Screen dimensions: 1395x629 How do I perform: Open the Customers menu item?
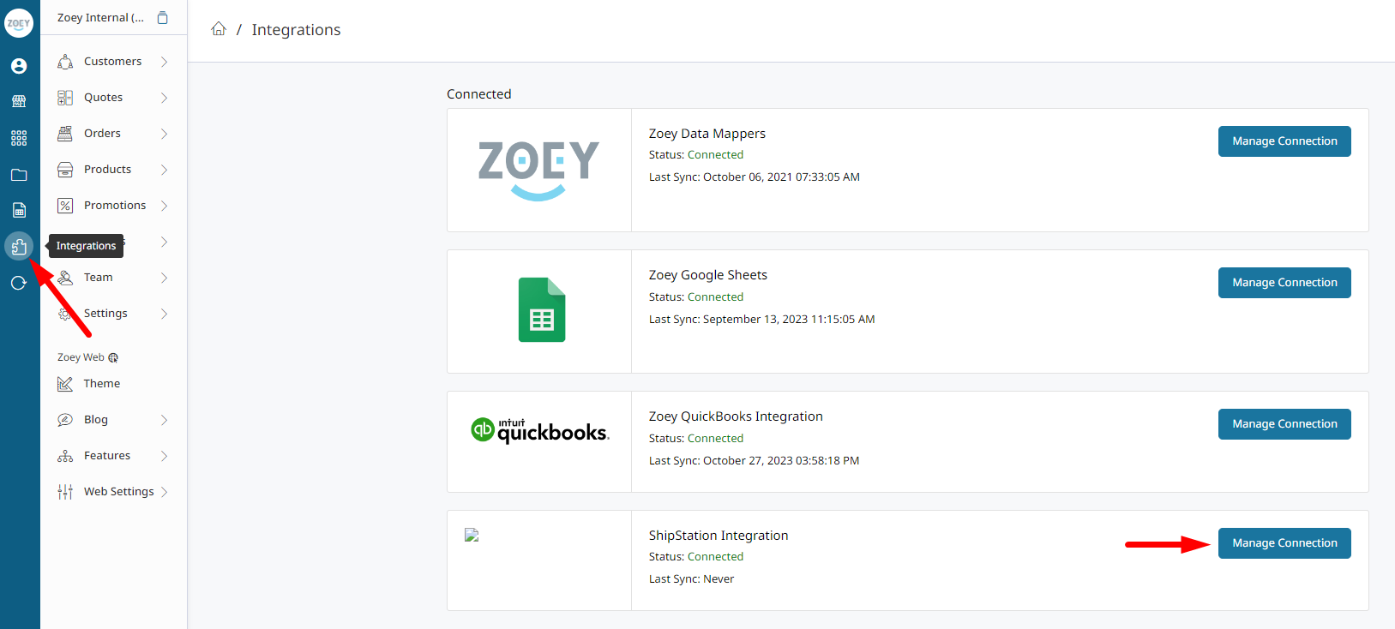113,62
